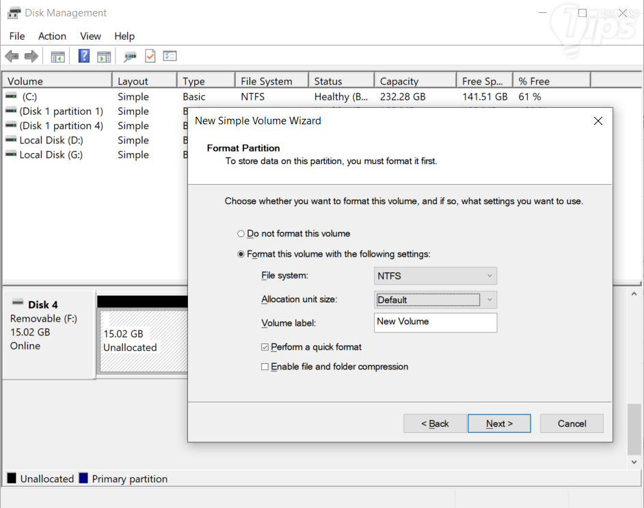Image resolution: width=644 pixels, height=508 pixels.
Task: Open the File menu
Action: 17,36
